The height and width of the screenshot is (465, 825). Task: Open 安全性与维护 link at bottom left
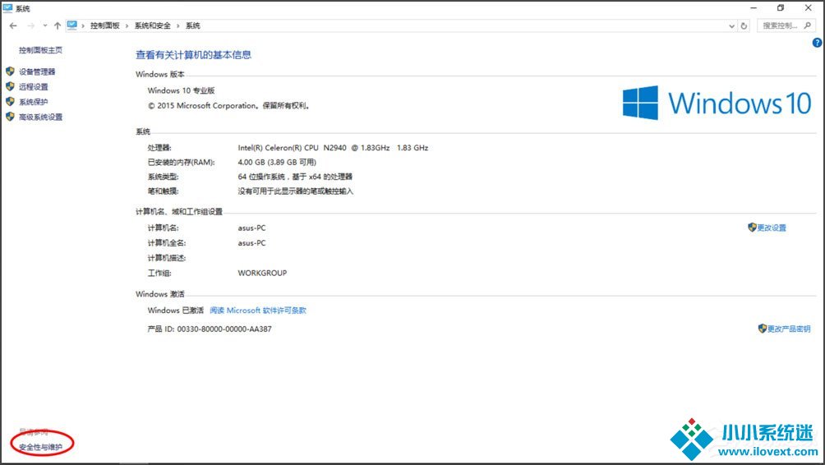pyautogui.click(x=40, y=447)
